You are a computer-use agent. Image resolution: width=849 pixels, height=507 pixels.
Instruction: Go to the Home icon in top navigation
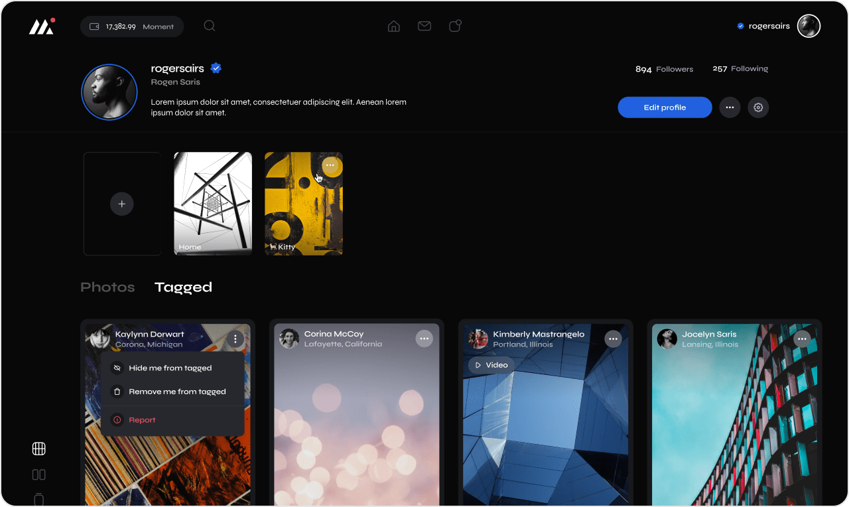pos(394,26)
